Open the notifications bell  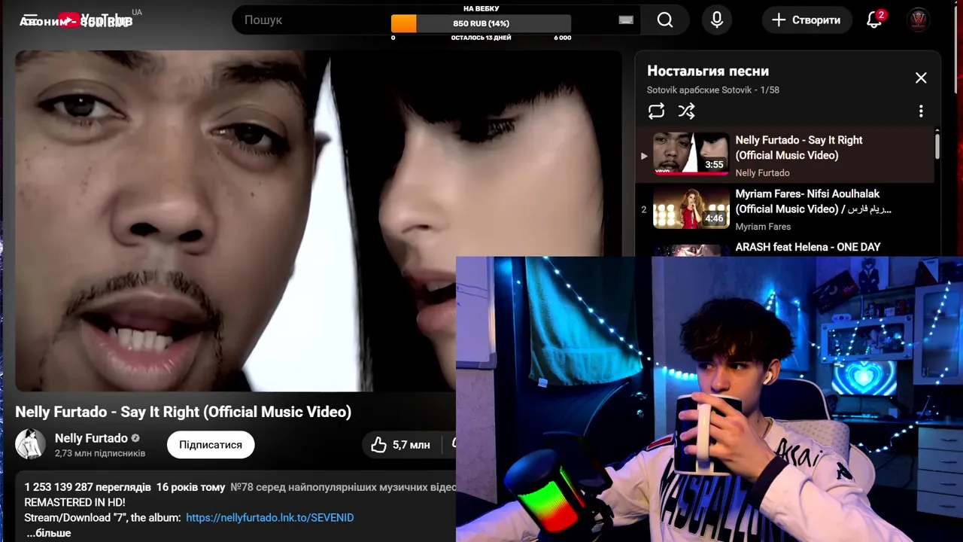[x=874, y=20]
